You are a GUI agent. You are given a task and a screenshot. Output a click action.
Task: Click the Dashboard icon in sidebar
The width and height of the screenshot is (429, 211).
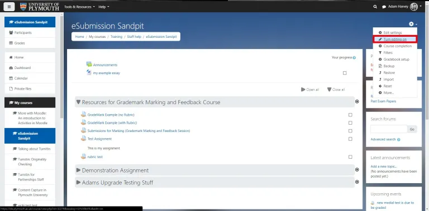click(11, 67)
